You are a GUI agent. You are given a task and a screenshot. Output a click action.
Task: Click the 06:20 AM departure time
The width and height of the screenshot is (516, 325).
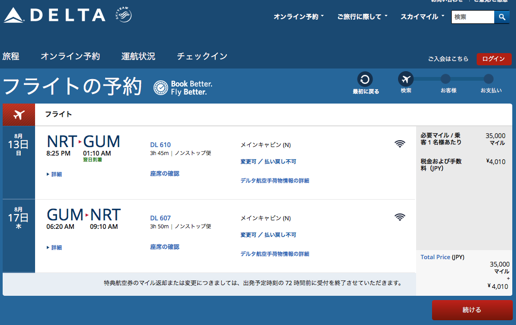tap(60, 227)
